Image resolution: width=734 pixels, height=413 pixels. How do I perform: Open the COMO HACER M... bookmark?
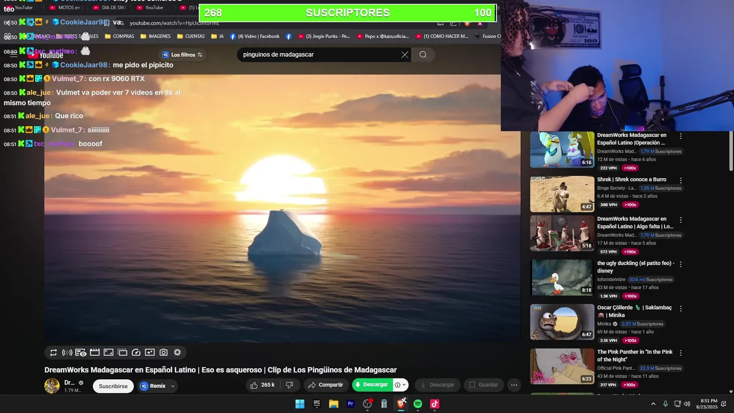pos(442,36)
